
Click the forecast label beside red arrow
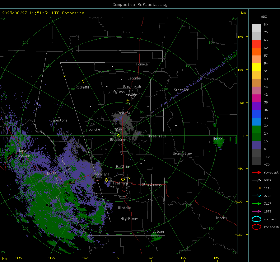click(x=271, y=172)
